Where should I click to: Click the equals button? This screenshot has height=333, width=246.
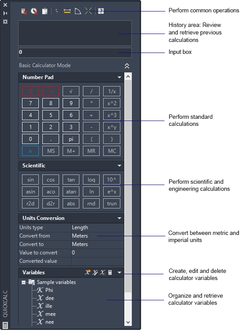[x=30, y=151]
